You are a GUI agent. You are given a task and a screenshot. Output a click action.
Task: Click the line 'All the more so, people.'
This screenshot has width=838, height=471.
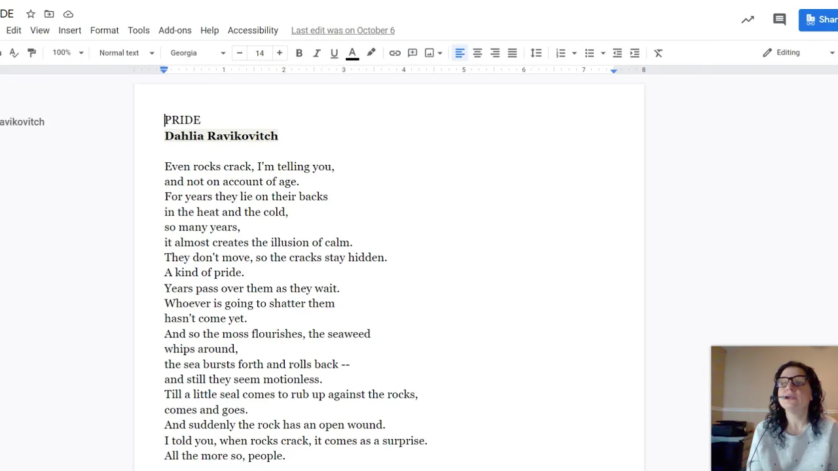225,456
